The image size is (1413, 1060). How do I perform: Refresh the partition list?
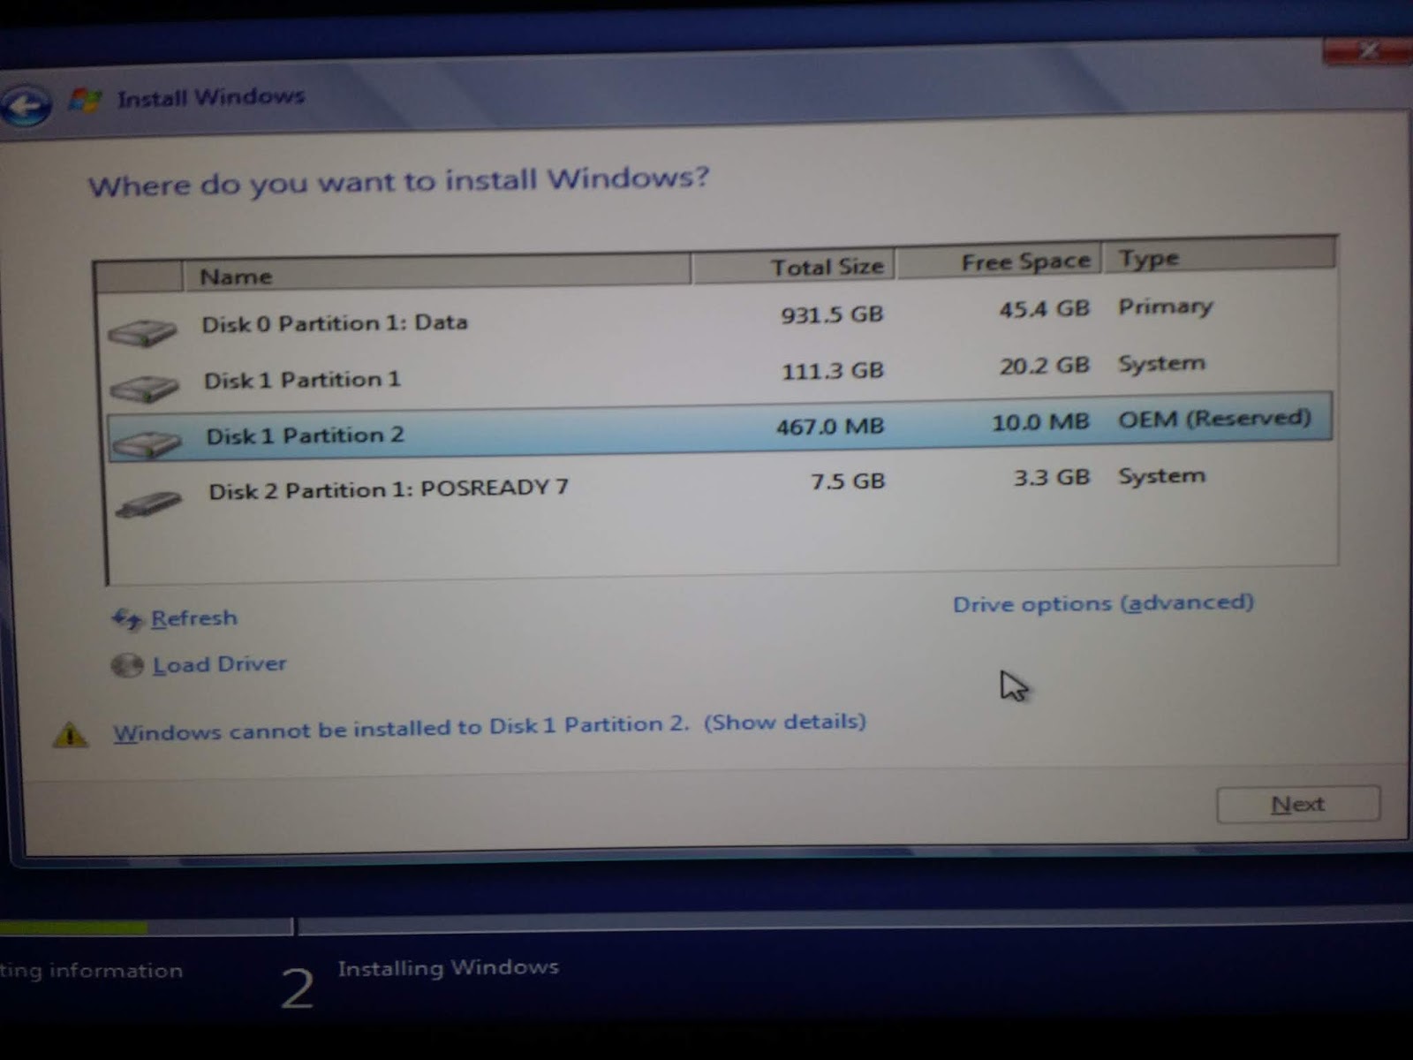pos(193,618)
